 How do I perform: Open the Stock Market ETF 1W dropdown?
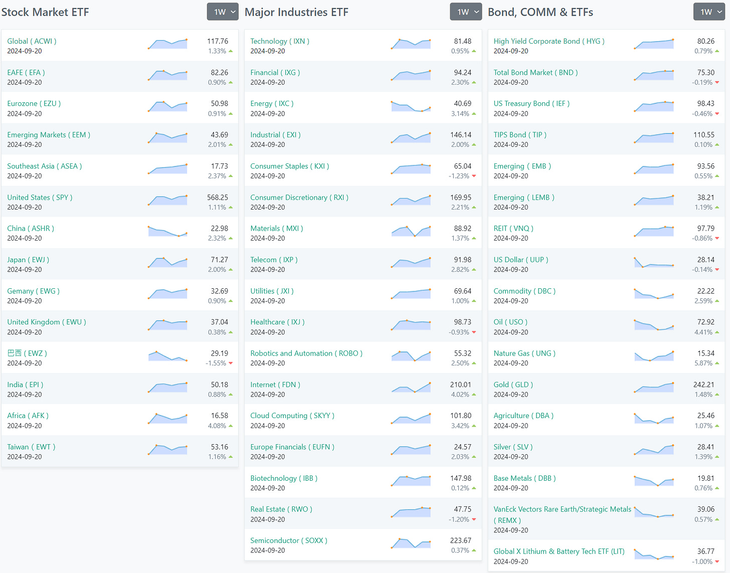point(223,12)
